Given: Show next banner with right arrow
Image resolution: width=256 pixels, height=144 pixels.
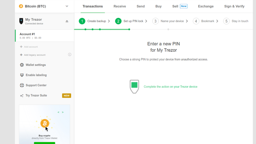Looking at the screenshot, I should tap(63, 112).
